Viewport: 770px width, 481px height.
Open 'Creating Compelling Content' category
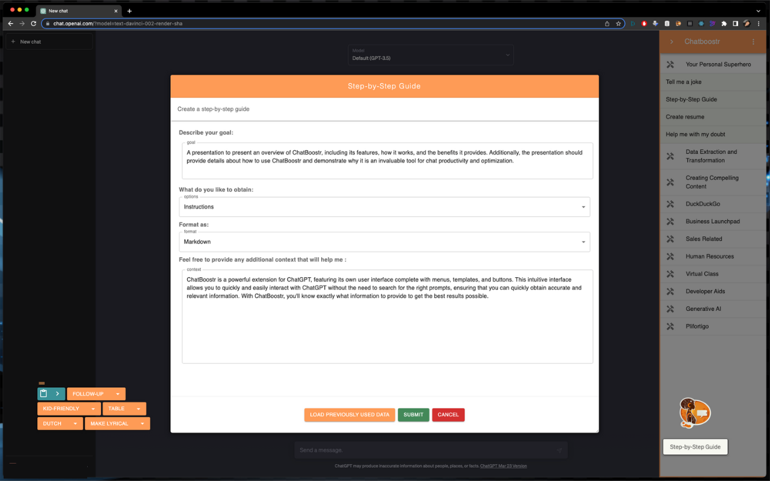pos(713,182)
